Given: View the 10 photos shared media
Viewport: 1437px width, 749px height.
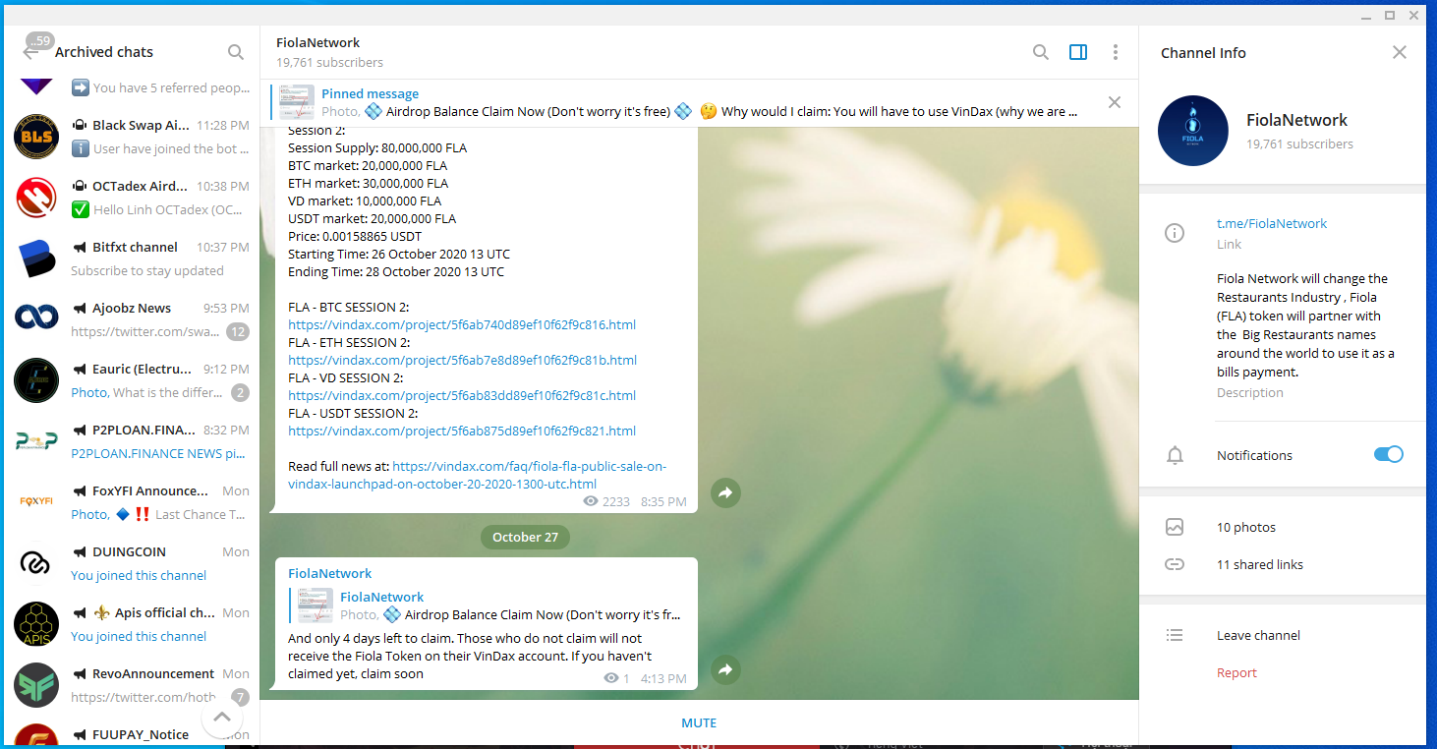Looking at the screenshot, I should click(x=1246, y=527).
